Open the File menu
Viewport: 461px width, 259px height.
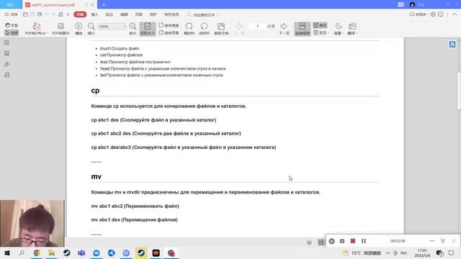12,14
